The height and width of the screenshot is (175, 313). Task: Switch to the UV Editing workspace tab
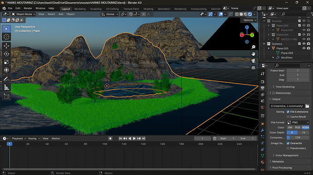[112, 9]
